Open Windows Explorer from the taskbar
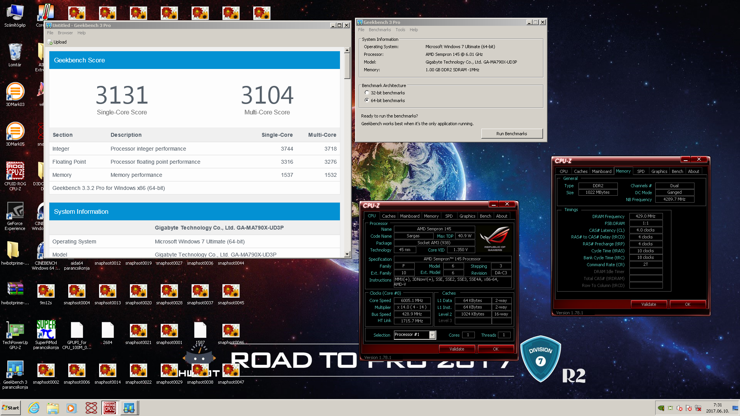The height and width of the screenshot is (416, 740). click(53, 408)
